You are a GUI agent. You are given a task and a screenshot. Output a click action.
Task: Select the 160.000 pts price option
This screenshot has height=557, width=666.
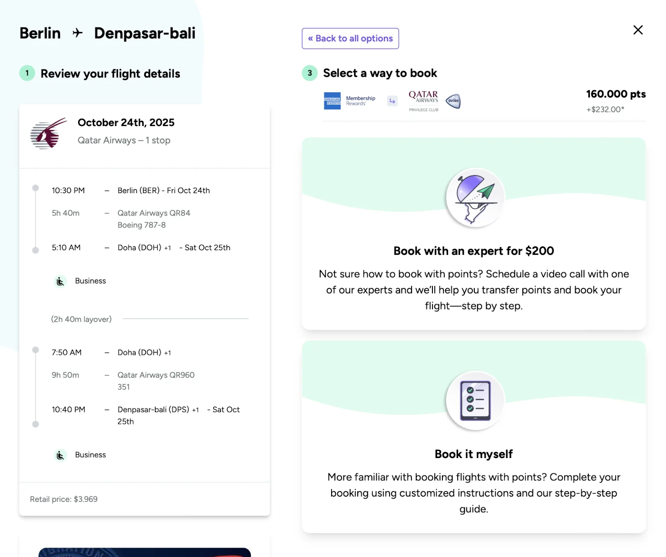(615, 94)
